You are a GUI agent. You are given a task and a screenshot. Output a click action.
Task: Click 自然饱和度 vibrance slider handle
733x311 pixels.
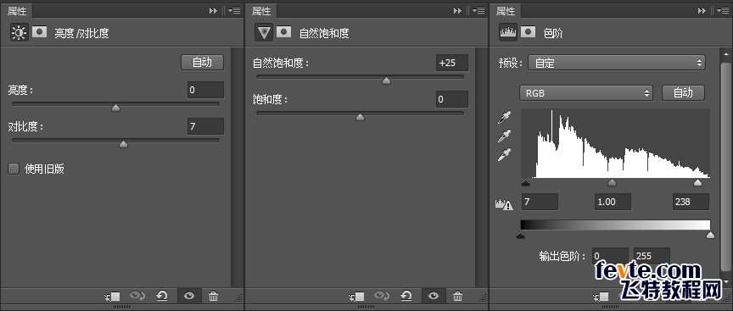pos(386,81)
